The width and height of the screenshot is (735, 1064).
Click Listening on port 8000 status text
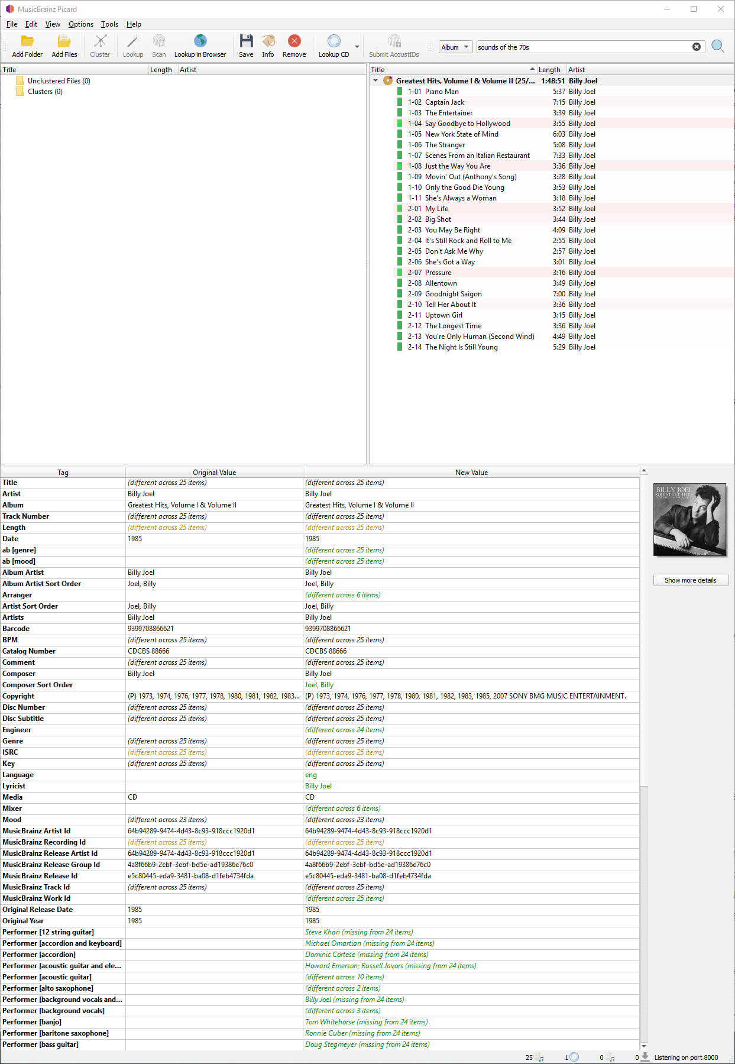686,1057
